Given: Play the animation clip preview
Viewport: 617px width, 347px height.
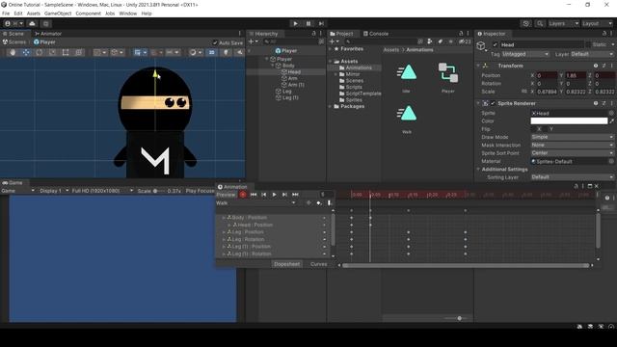Looking at the screenshot, I should tap(274, 195).
